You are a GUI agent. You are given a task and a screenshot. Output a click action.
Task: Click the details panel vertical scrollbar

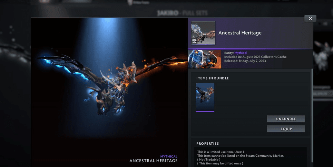(312, 115)
